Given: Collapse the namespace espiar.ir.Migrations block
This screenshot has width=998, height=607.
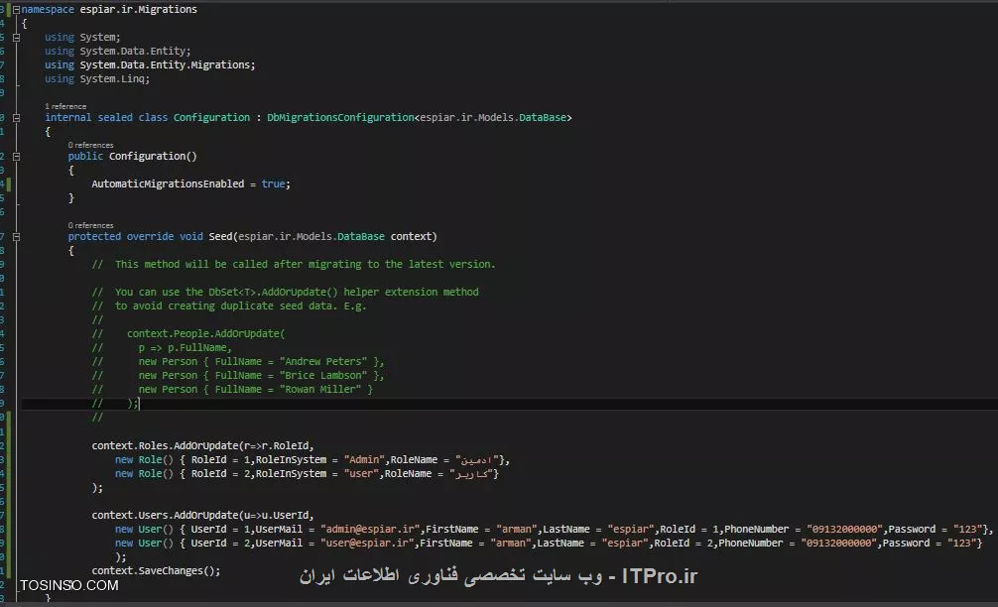Looking at the screenshot, I should [17, 10].
